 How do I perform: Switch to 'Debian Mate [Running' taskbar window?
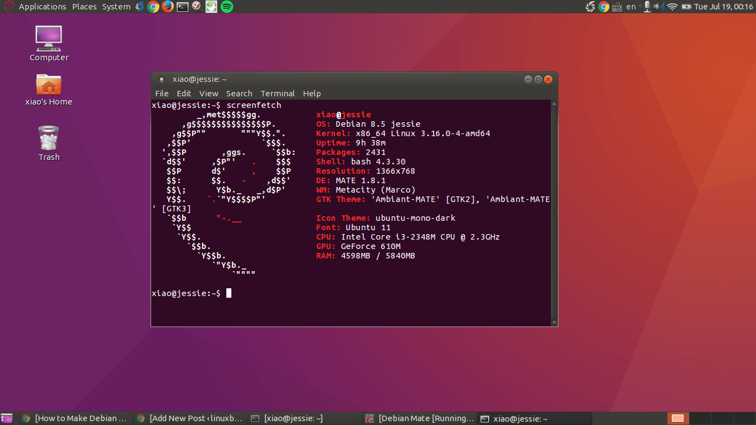pos(421,418)
